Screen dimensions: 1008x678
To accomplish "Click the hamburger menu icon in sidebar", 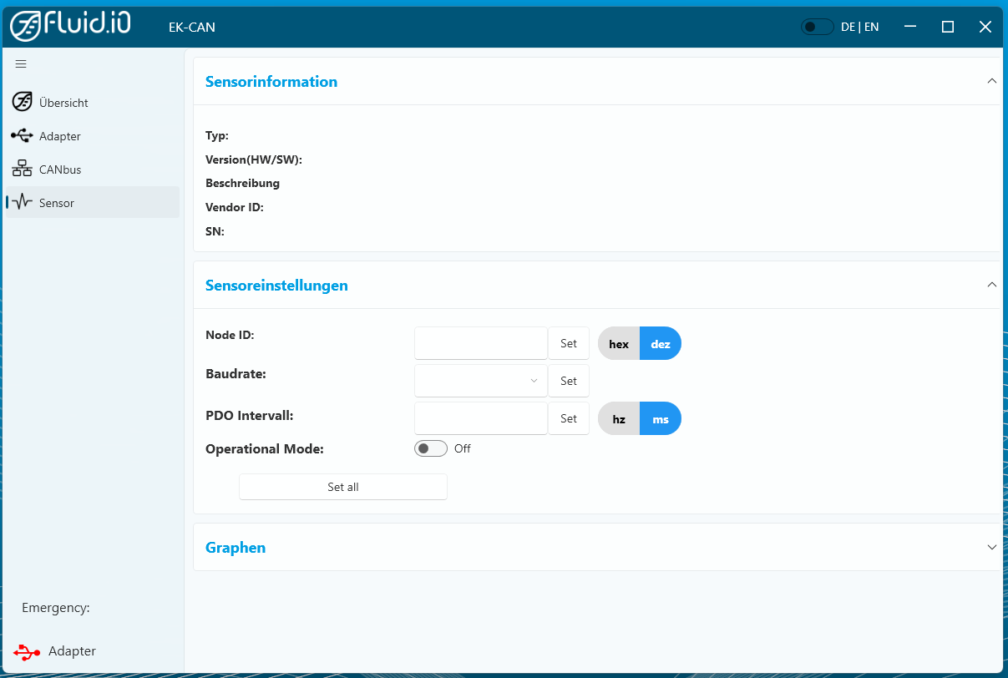I will coord(21,64).
